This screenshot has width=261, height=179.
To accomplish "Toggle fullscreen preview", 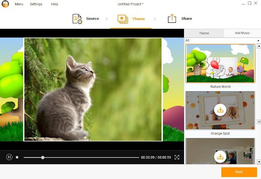I will [x=177, y=157].
